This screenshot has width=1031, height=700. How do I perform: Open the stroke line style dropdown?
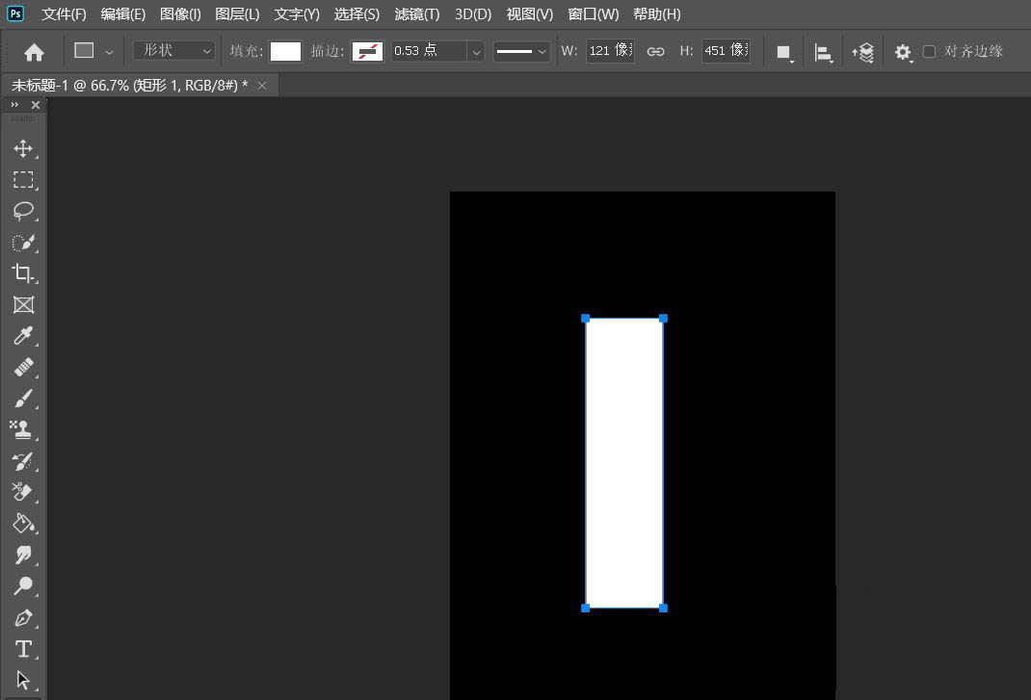521,51
